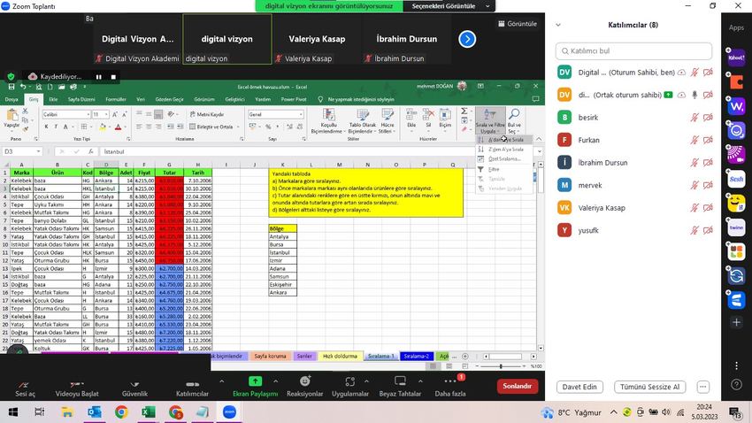Open audio options arrow beside Katılımcılar
Screen dimensions: 752x423
[221, 381]
